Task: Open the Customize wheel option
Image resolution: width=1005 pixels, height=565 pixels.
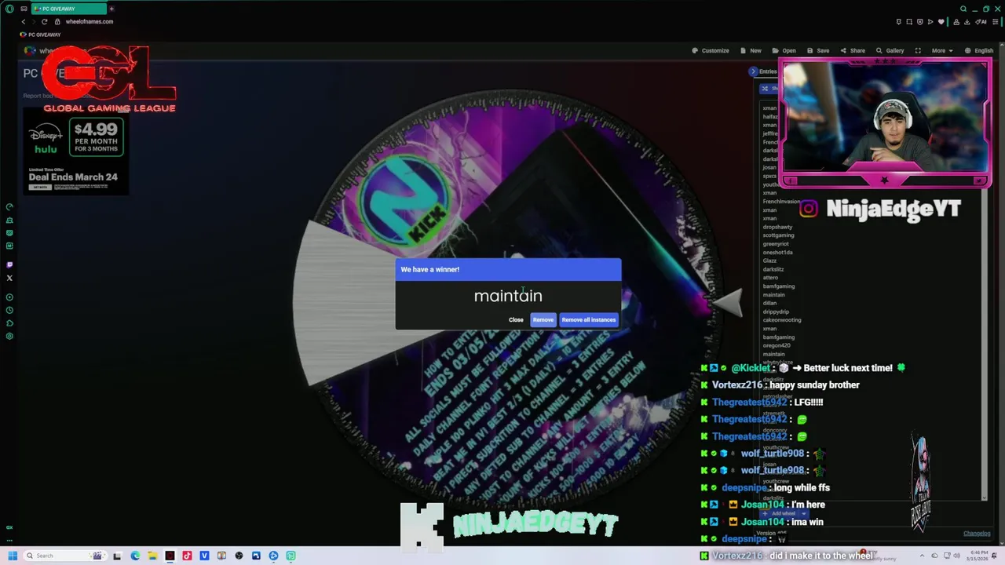Action: 711,50
